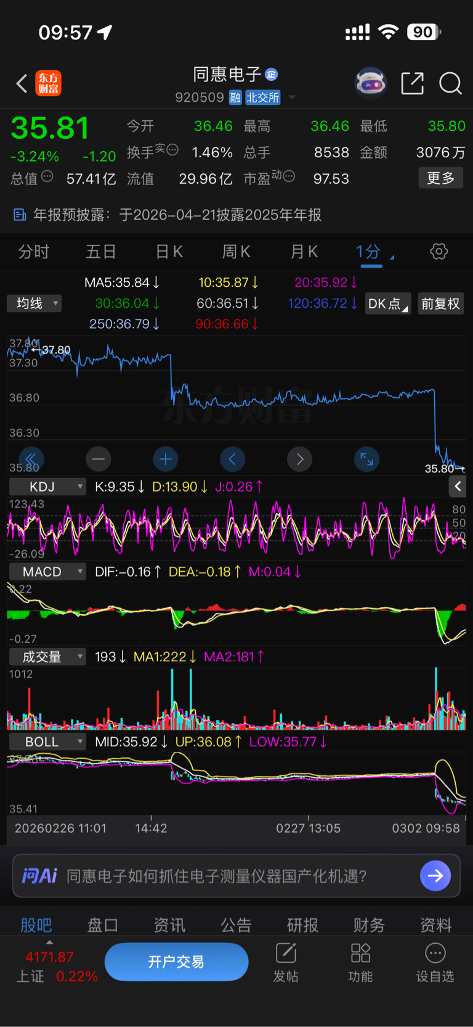Toggle DK点 signal button

[388, 303]
